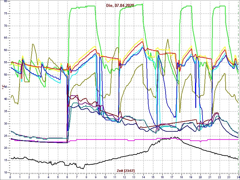240x180 pixels.
Task: Click the black curve's peak near hour 17
Action: [174, 137]
